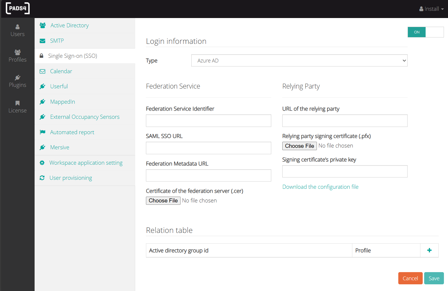Image resolution: width=448 pixels, height=291 pixels.
Task: Open Mersive plugin settings
Action: 85,147
